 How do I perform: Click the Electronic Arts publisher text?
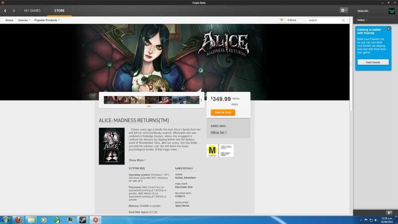point(184,187)
